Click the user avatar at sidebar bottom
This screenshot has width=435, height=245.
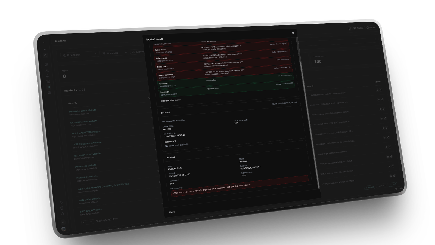point(64,229)
